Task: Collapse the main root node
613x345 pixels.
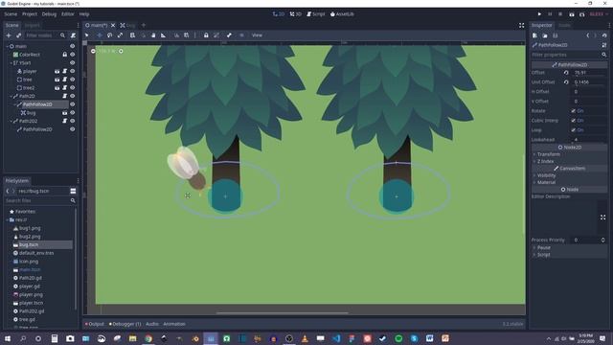Action: [x=7, y=46]
